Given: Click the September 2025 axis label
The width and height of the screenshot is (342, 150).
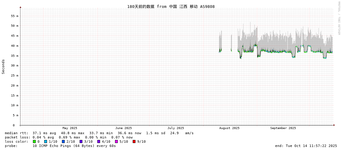Looking at the screenshot, I should pos(283,128).
